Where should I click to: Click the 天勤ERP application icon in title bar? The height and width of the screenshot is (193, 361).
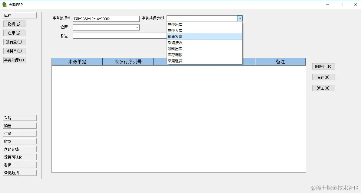click(x=4, y=4)
